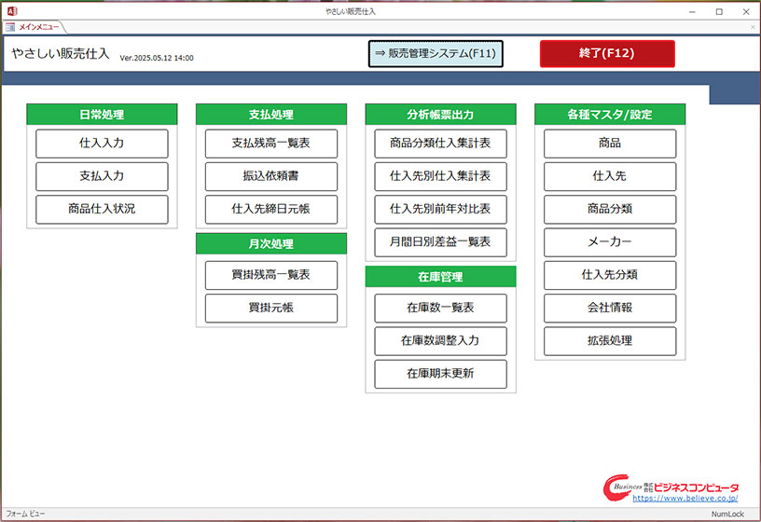Image resolution: width=761 pixels, height=522 pixels.
Task: Close the メインメニュー tab with its X
Action: 753,28
